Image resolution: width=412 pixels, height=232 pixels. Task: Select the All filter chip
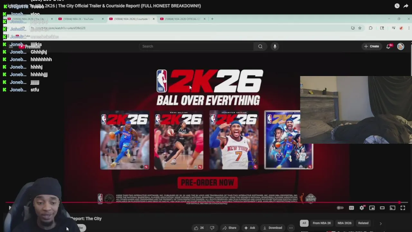304,223
